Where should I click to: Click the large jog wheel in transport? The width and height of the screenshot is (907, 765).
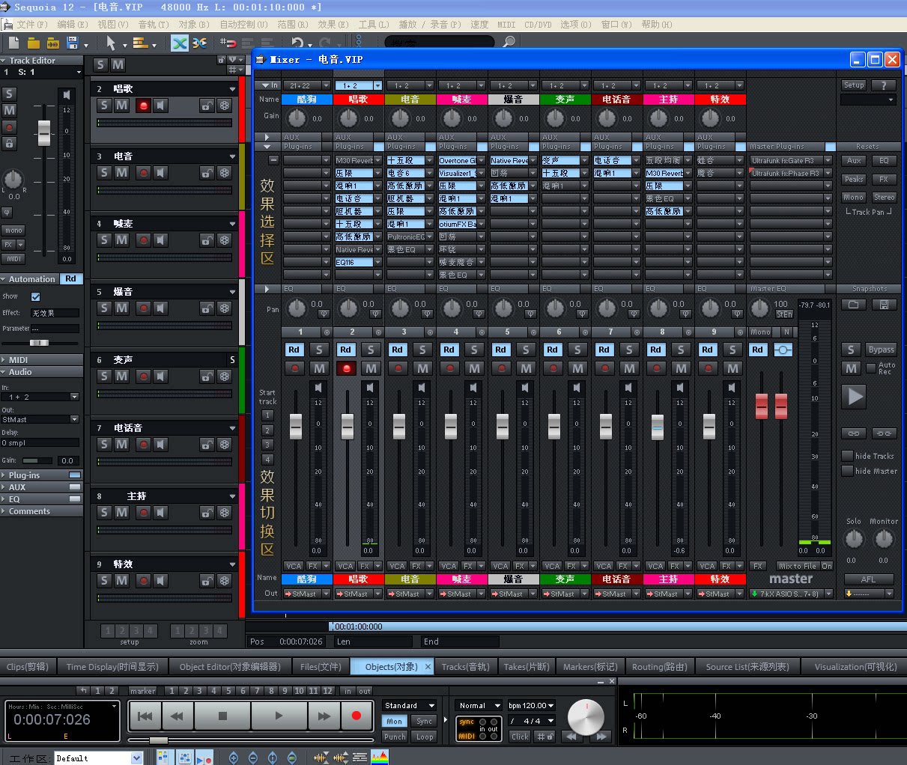pos(586,718)
